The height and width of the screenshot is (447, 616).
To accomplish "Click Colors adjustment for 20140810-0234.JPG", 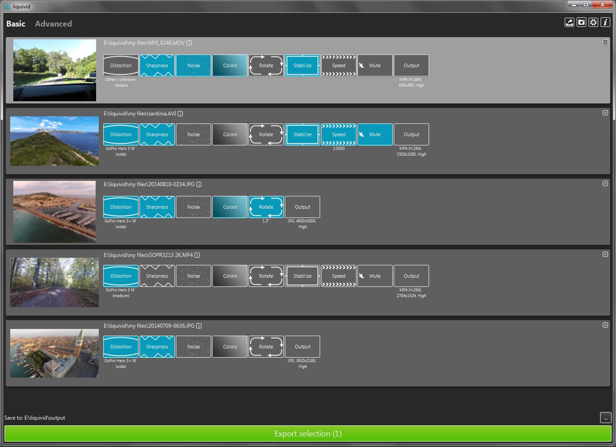I will [x=230, y=207].
